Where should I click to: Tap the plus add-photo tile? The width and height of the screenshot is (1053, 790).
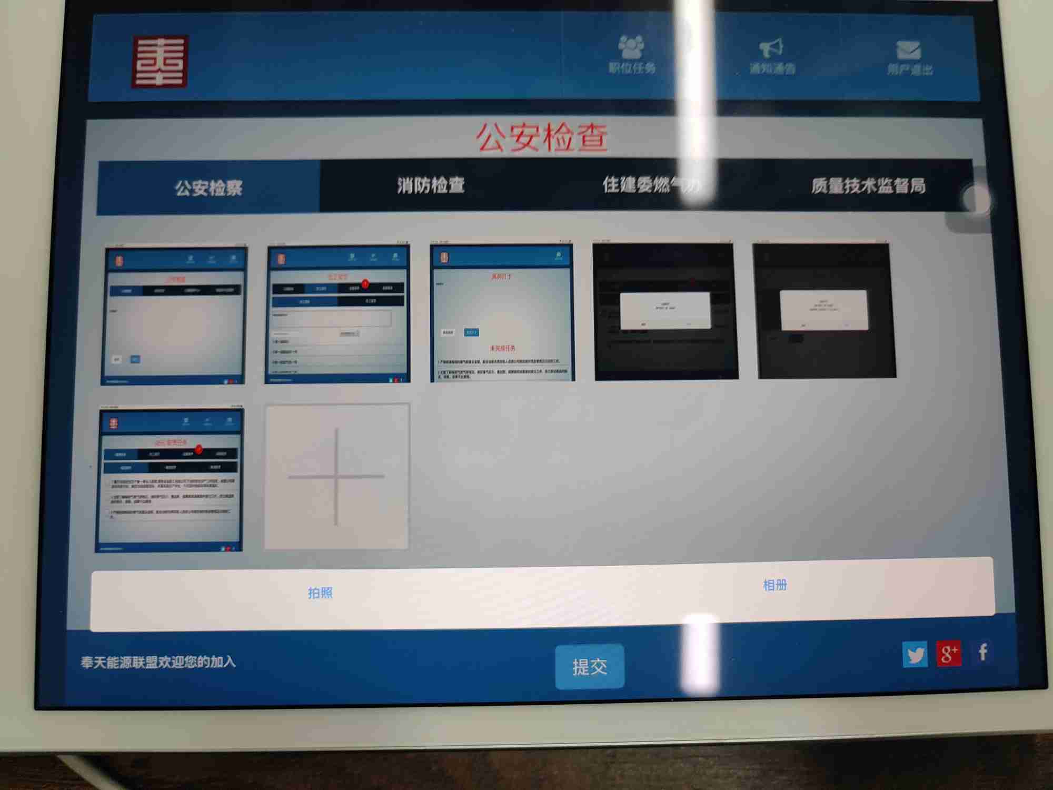click(x=337, y=477)
